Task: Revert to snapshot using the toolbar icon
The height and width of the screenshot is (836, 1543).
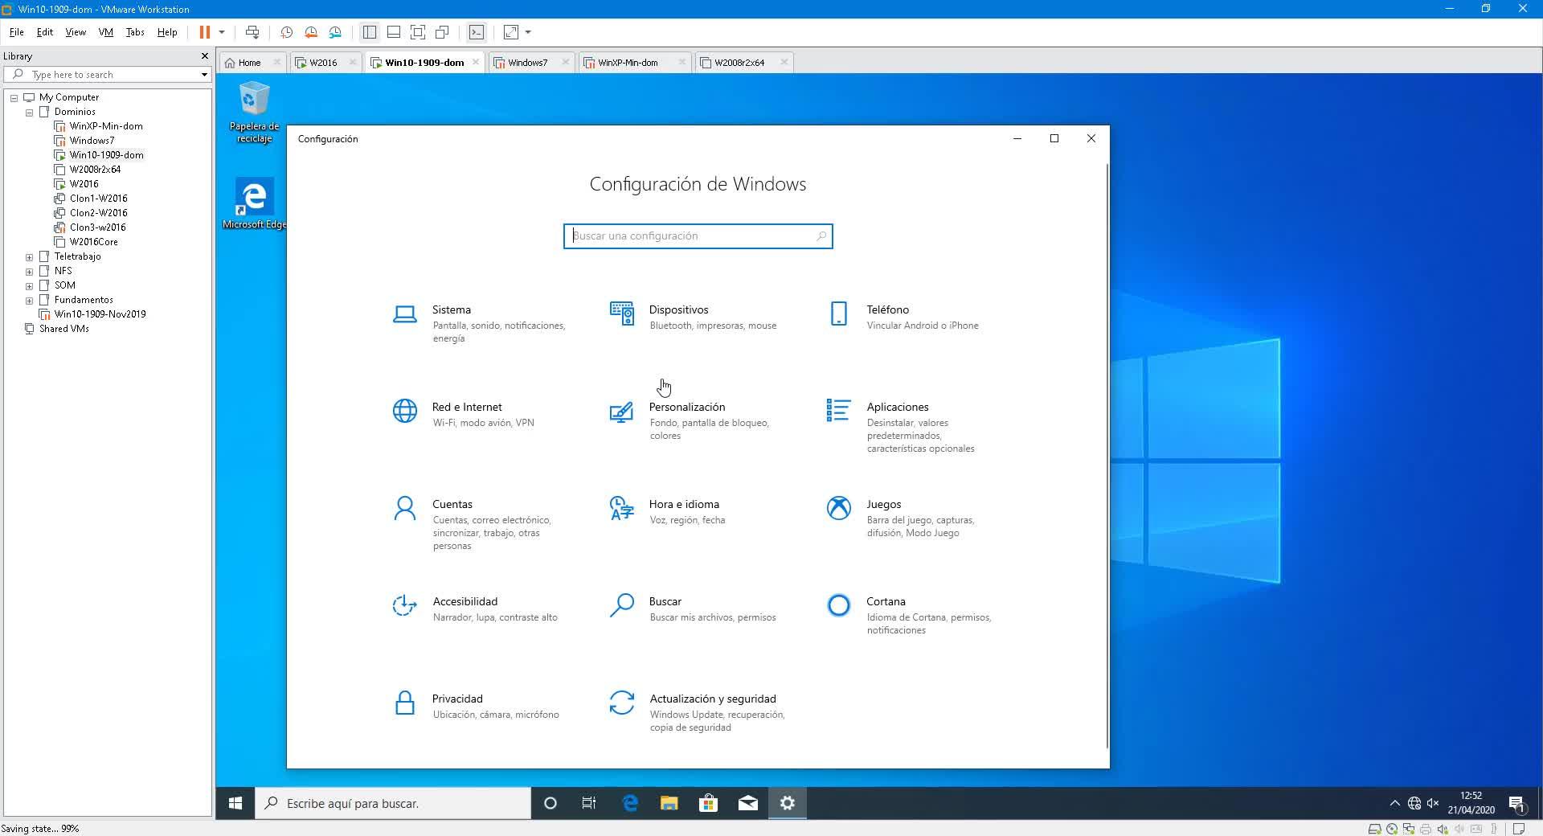Action: point(311,32)
